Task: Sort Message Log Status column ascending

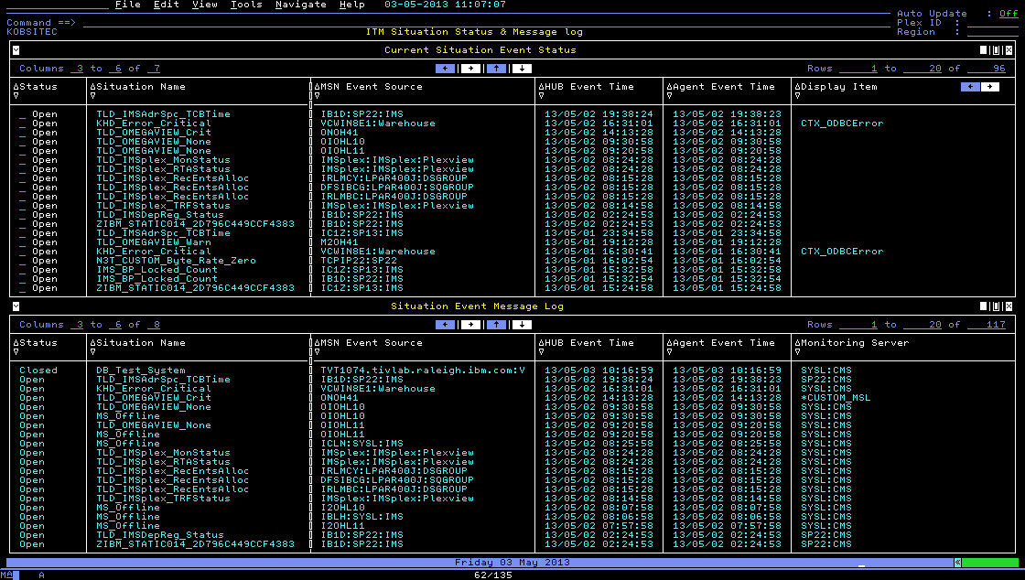Action: pyautogui.click(x=16, y=342)
